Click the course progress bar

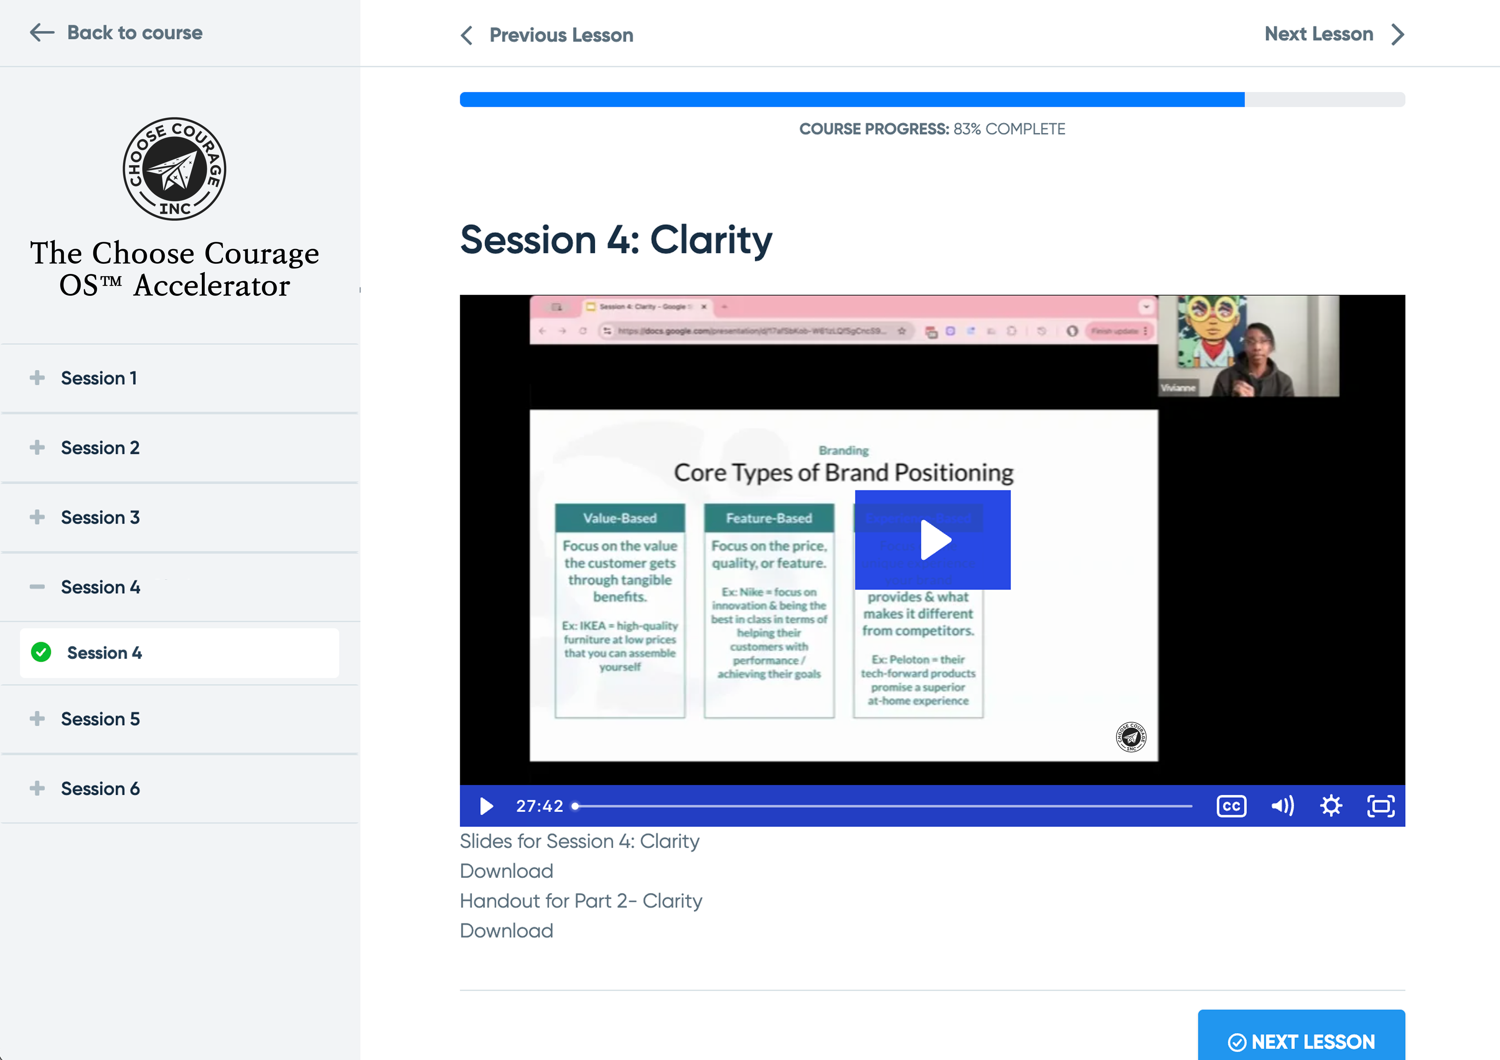tap(932, 99)
